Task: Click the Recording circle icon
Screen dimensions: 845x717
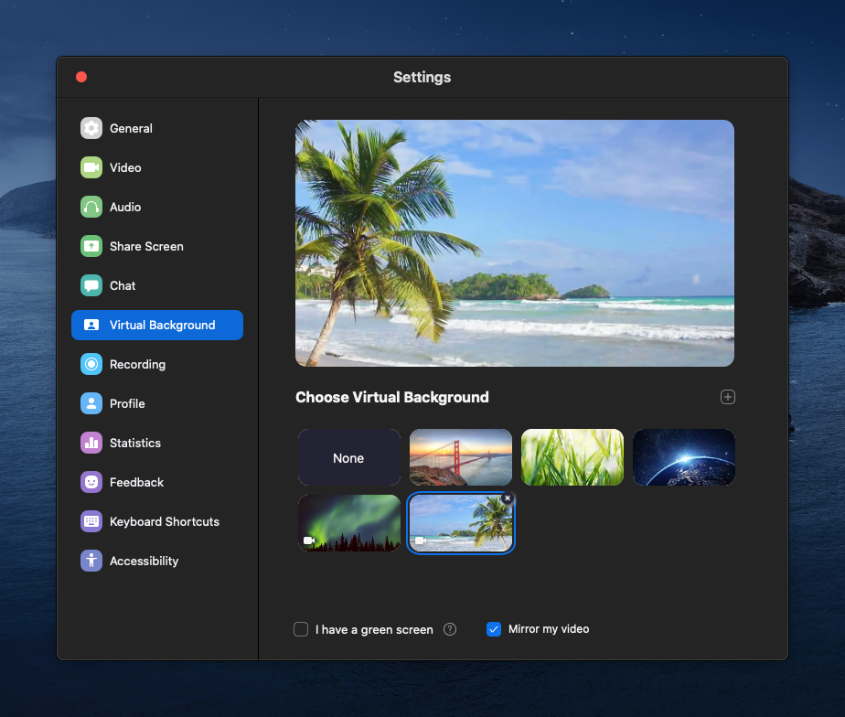Action: point(91,364)
